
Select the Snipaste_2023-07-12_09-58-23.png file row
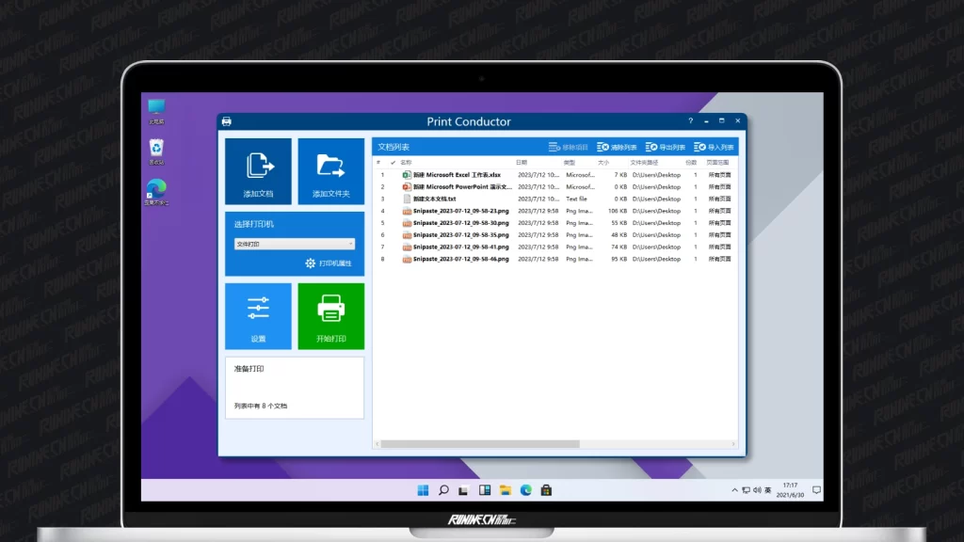(460, 211)
